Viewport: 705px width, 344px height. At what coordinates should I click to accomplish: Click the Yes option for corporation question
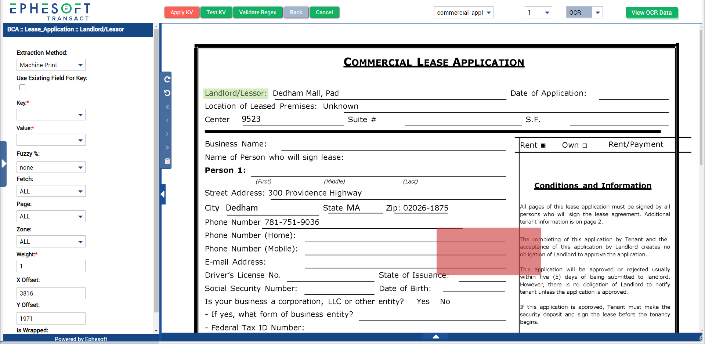pyautogui.click(x=423, y=302)
